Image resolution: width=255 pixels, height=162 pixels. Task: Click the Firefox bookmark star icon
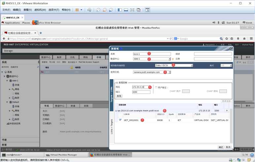pyautogui.click(x=227, y=39)
